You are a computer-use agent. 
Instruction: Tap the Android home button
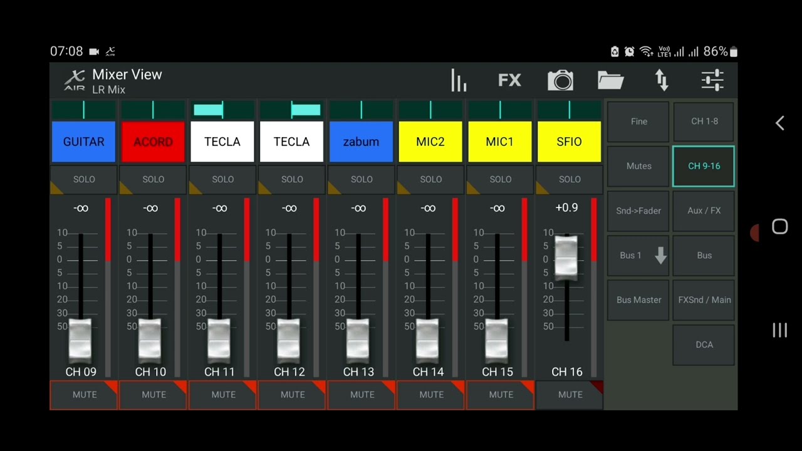point(779,227)
